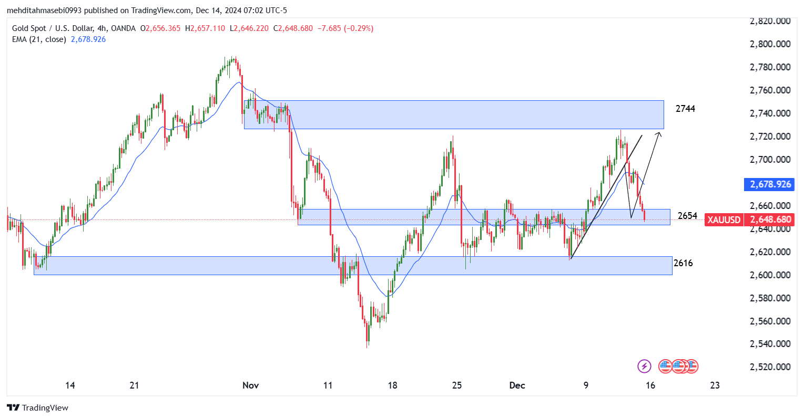Screen dimensions: 804x419
Task: Click the date label 21 on time axis
Action: [134, 385]
